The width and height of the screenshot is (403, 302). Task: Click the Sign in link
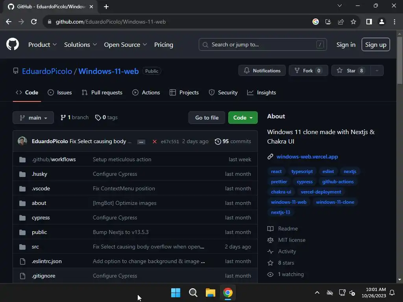tap(346, 45)
